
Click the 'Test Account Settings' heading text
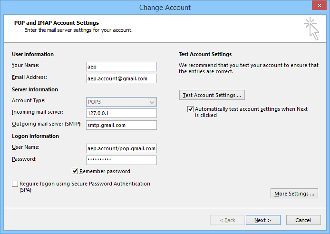click(x=205, y=54)
